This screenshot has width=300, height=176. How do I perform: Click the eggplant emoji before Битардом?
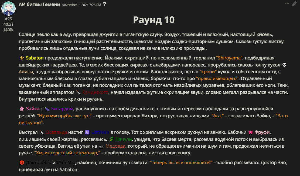click(47, 109)
